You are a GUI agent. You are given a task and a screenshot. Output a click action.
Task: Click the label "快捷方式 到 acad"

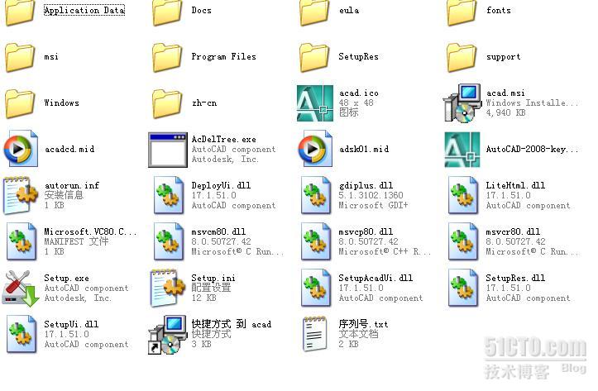point(232,324)
